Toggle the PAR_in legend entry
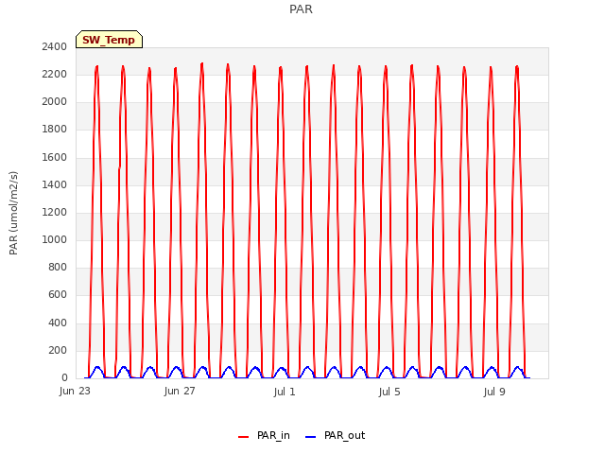Image resolution: width=605 pixels, height=454 pixels. (264, 436)
